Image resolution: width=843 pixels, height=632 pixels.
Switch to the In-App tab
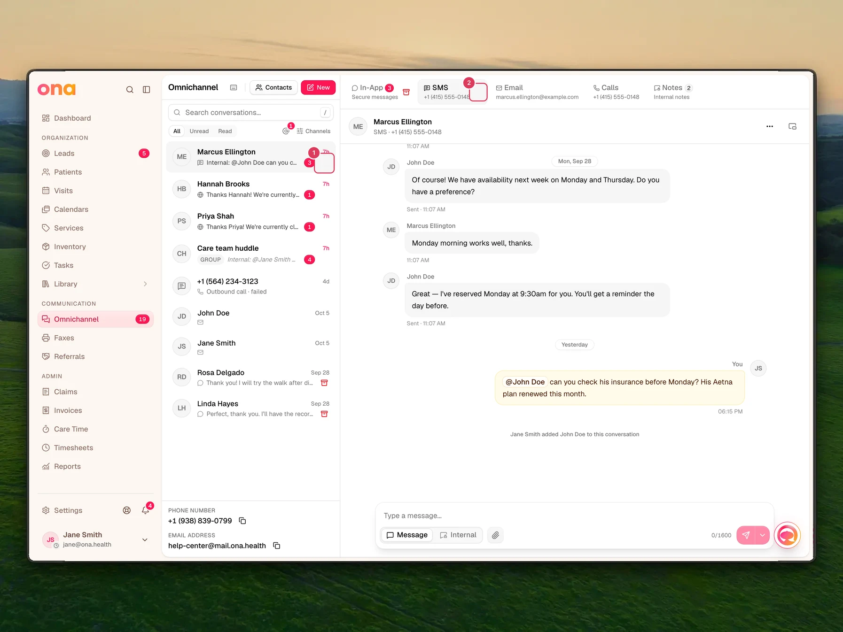(375, 92)
